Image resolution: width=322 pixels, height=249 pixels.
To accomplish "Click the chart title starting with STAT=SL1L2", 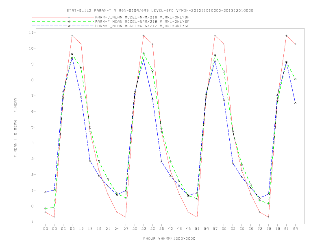I will coord(160,11).
